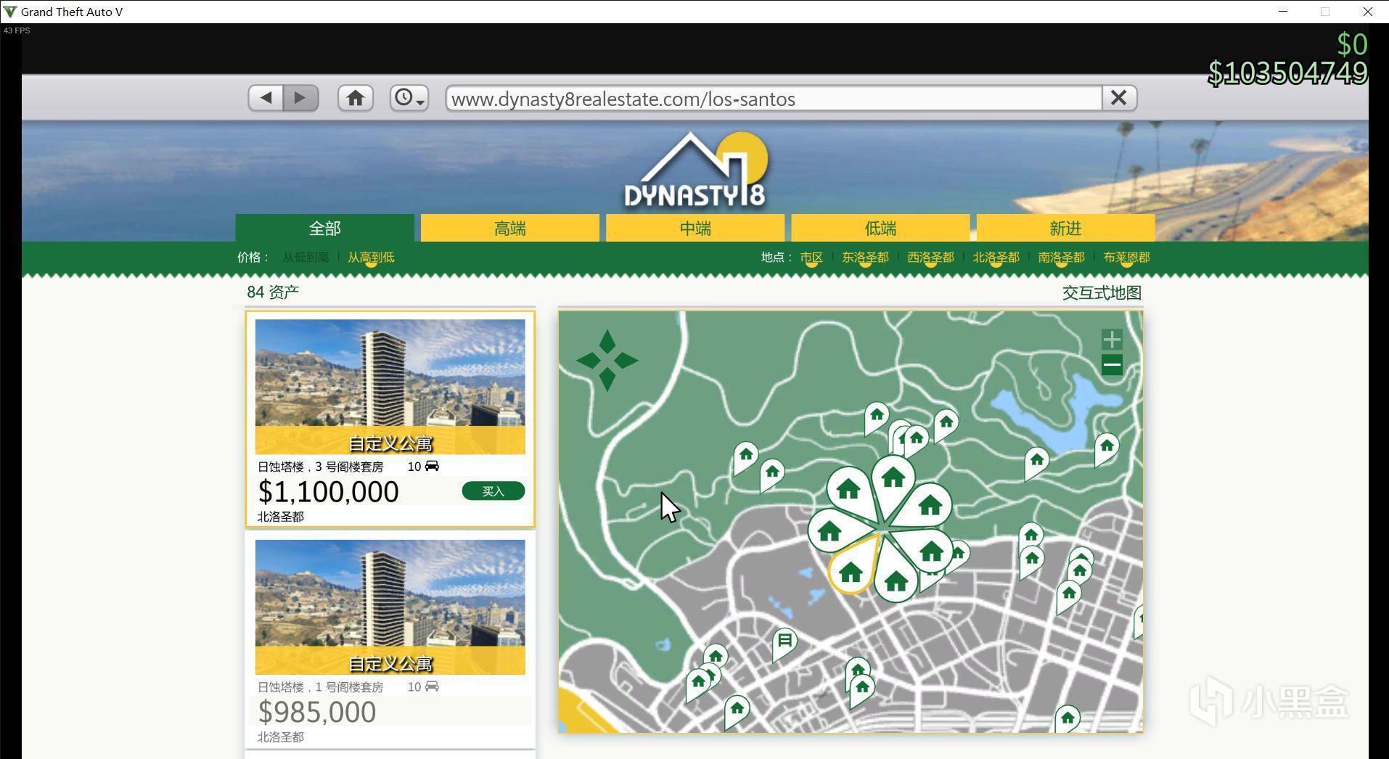
Task: Zoom in the map with the plus button
Action: click(x=1112, y=340)
